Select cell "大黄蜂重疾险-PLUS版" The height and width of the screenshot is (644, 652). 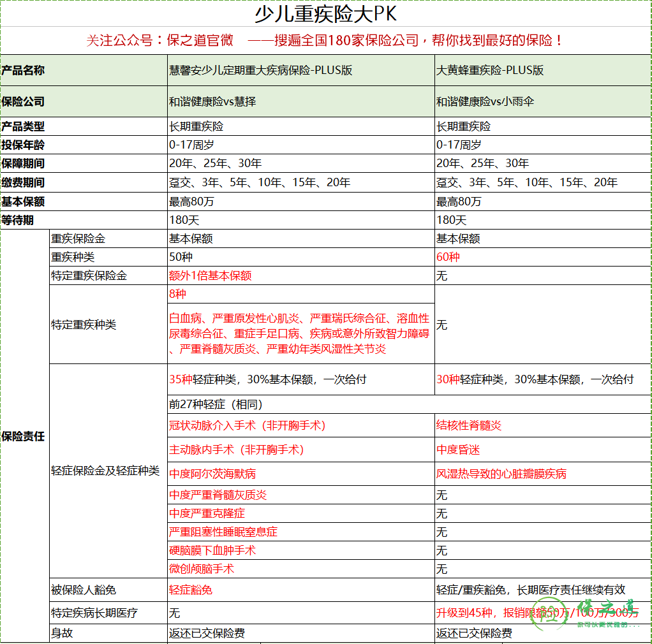(x=543, y=70)
